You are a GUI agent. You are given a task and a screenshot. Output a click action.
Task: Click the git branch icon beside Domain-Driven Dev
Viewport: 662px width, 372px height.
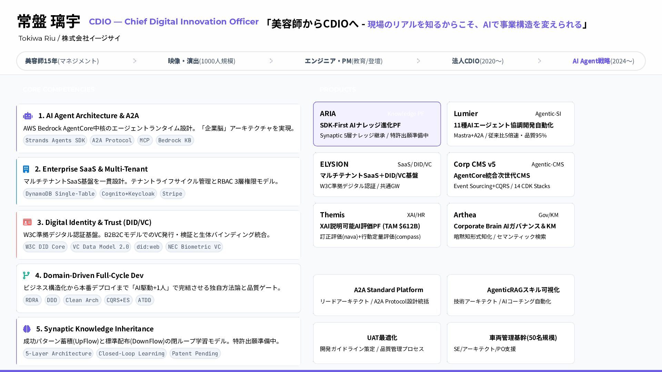point(26,275)
